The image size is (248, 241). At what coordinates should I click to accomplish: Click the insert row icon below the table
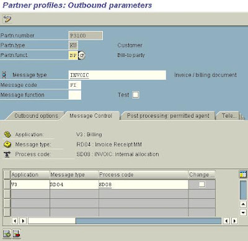click(x=7, y=234)
